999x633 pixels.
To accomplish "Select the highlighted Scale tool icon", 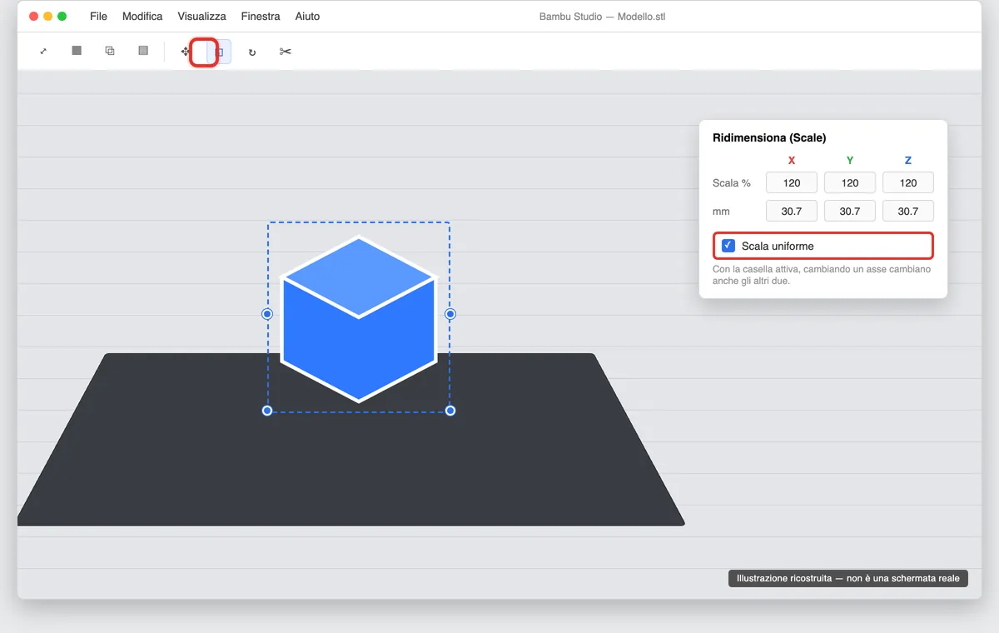I will click(219, 52).
